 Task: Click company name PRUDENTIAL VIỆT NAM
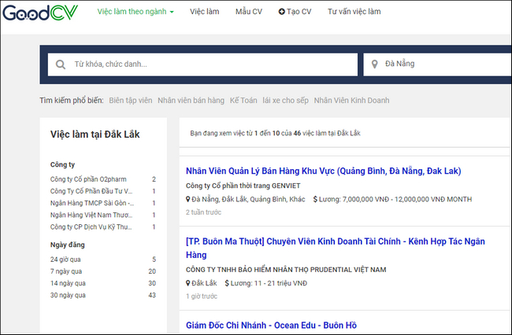(286, 270)
